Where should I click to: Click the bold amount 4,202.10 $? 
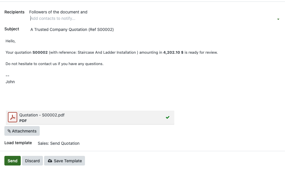coord(173,53)
